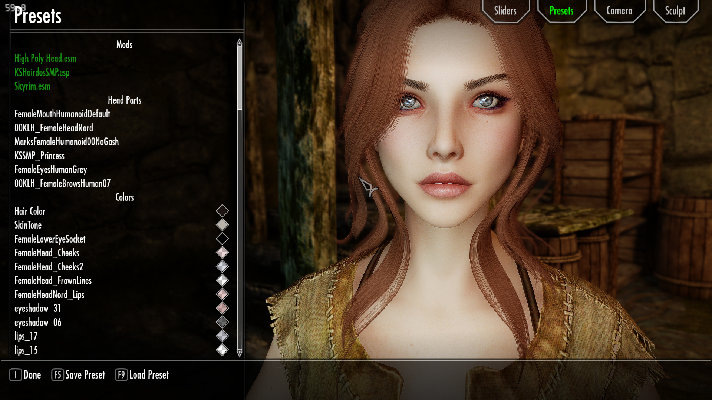Open the Camera tab
This screenshot has height=400, width=712.
(x=619, y=11)
